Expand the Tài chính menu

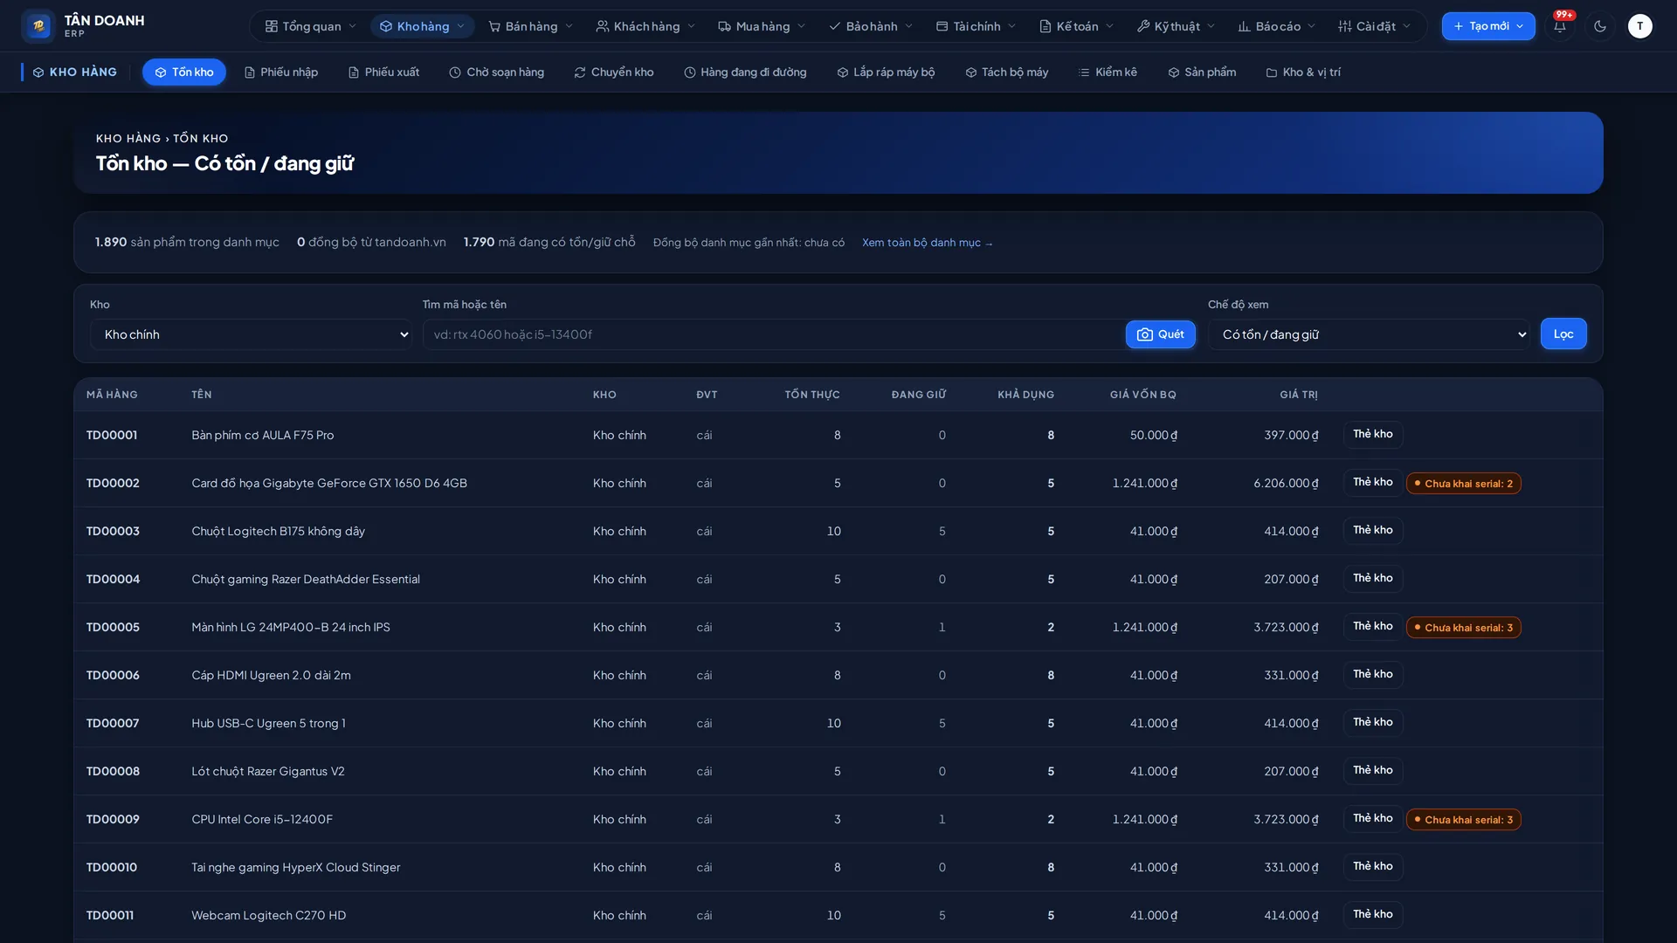pyautogui.click(x=976, y=26)
